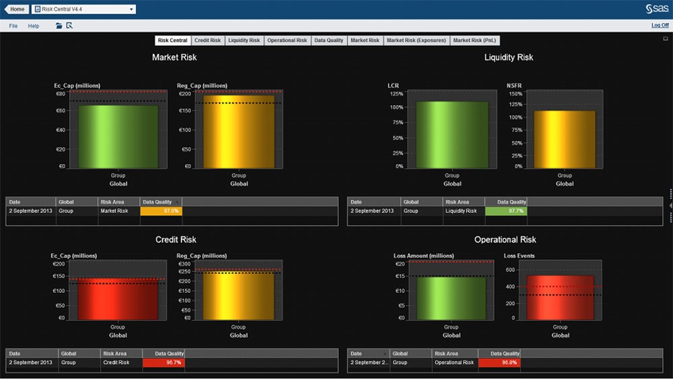Click the open folder icon in toolbar

pos(59,26)
